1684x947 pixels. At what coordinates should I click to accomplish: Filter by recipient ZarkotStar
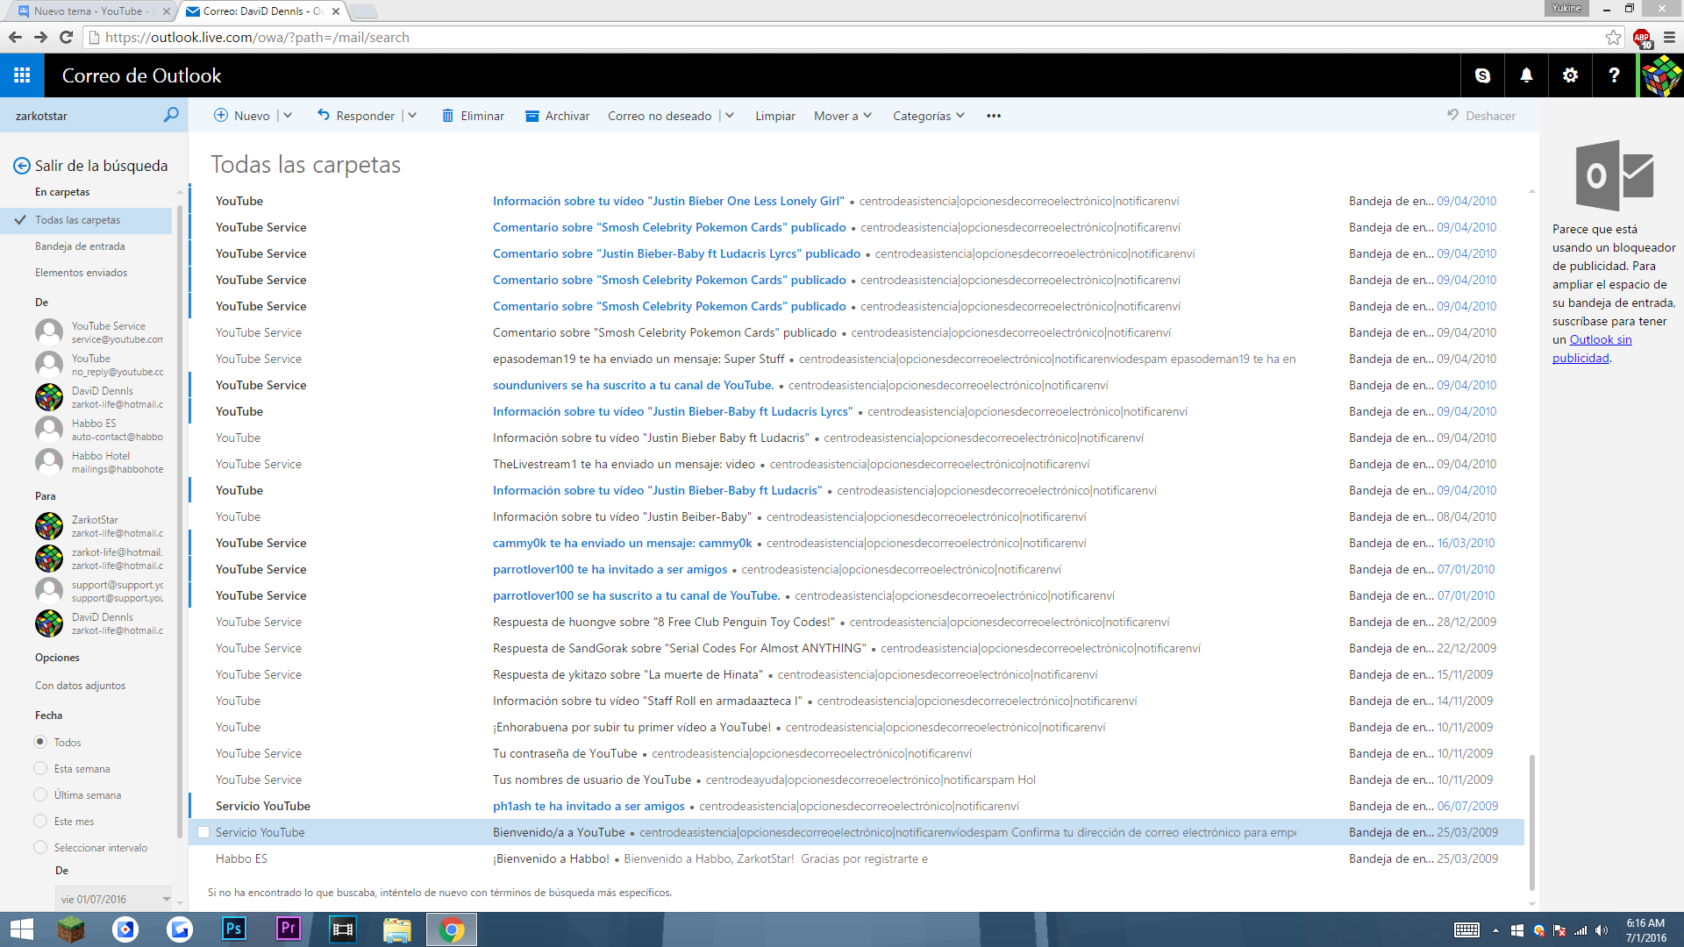click(99, 526)
